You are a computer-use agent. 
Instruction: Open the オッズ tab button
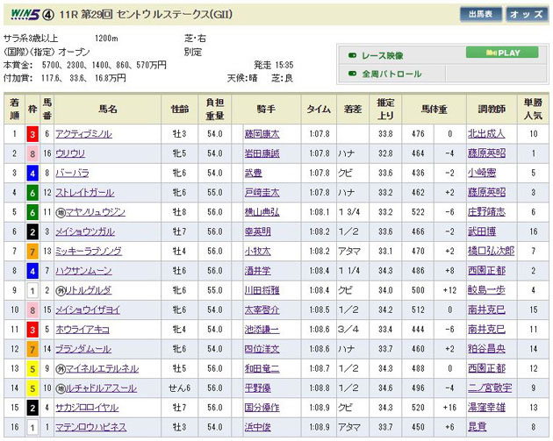tap(526, 14)
